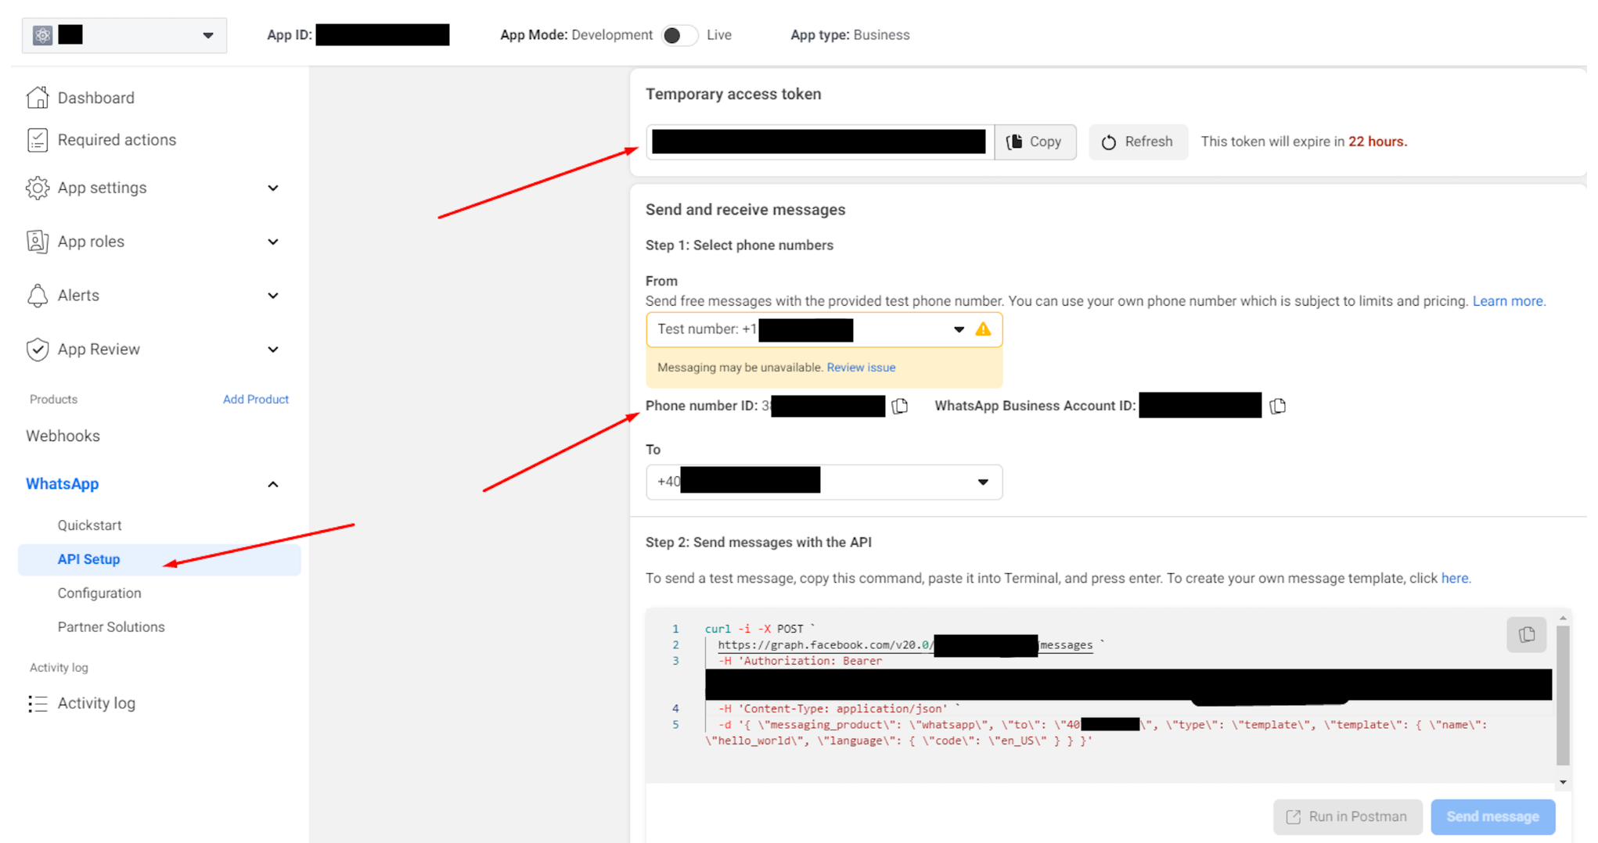Screen dimensions: 1598x843
Task: Click the temporary access token field
Action: point(819,142)
